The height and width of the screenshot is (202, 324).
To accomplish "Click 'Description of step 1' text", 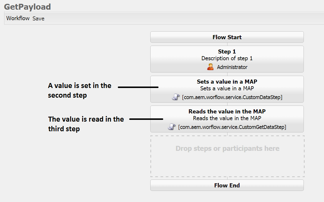I will click(x=227, y=58).
